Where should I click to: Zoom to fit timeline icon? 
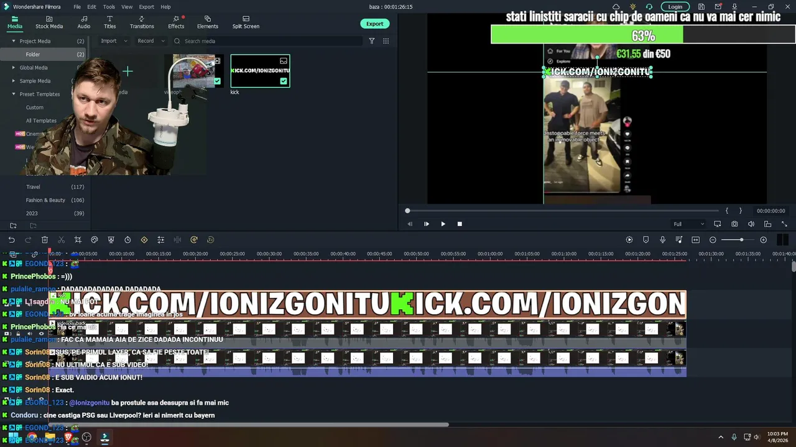695,240
